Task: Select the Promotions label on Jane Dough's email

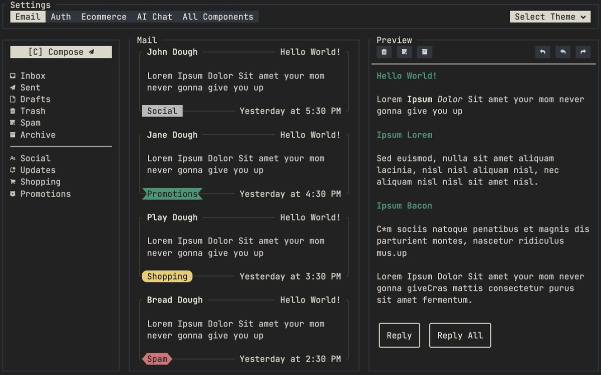Action: point(172,193)
